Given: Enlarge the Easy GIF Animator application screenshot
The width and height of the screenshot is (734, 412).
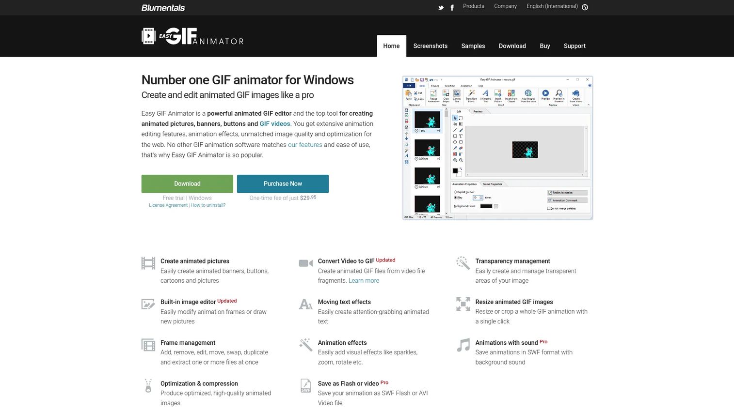Looking at the screenshot, I should tap(497, 148).
